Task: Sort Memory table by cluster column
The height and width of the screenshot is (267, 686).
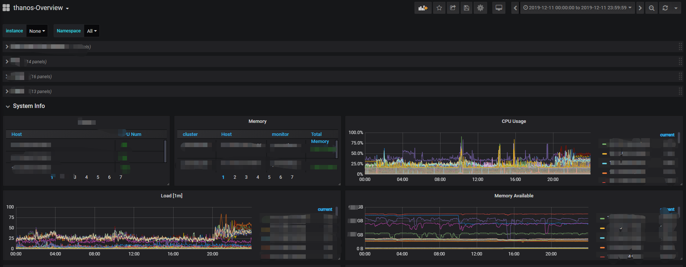Action: pos(190,134)
